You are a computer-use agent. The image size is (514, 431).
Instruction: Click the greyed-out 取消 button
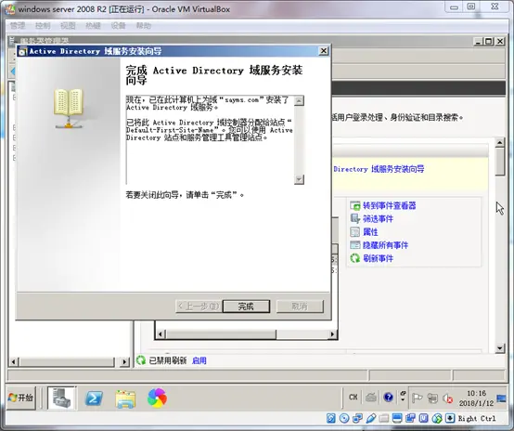(300, 307)
